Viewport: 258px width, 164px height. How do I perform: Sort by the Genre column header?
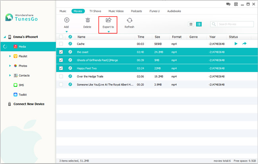point(194,37)
